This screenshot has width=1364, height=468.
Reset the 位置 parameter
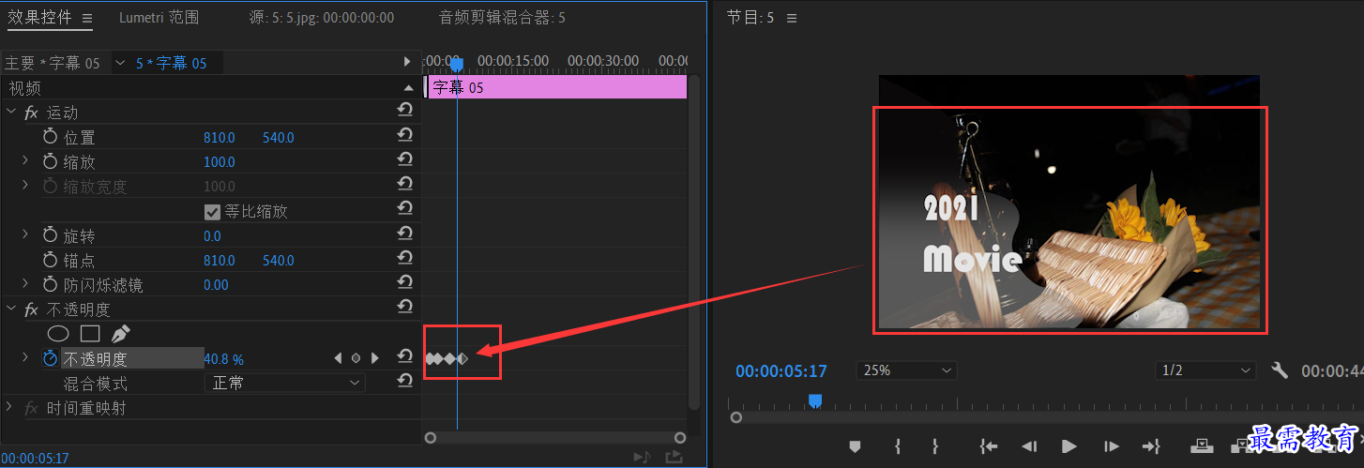(x=405, y=136)
